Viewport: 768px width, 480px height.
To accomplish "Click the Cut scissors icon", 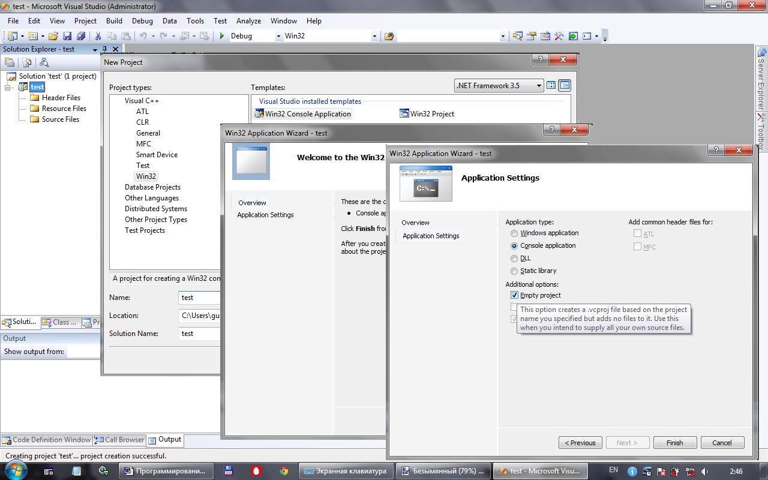I will pyautogui.click(x=98, y=36).
